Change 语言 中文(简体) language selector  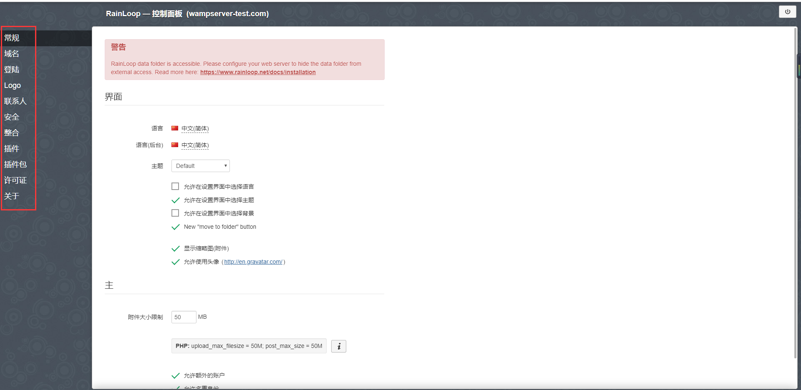(x=195, y=128)
